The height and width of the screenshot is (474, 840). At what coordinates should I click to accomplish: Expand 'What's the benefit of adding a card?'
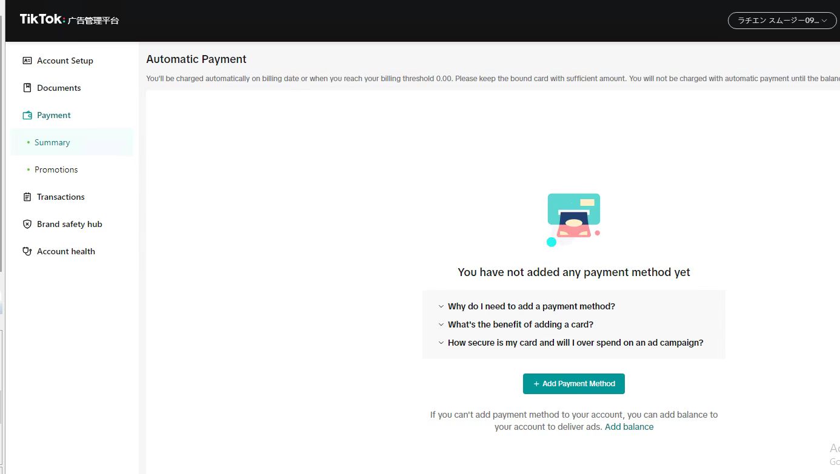click(x=520, y=324)
